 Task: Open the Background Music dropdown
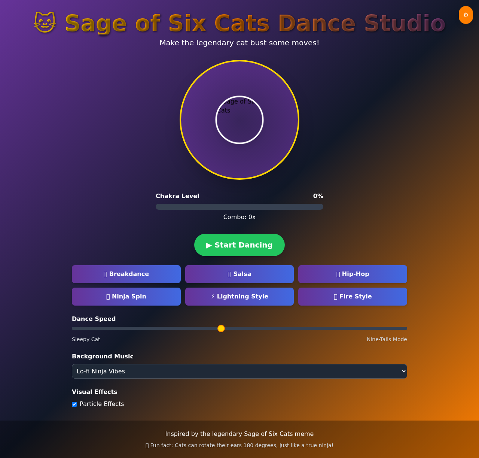(239, 371)
